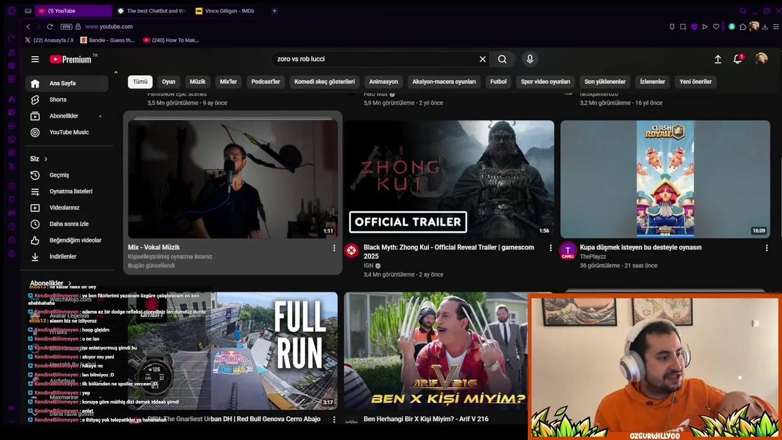Select the Müzik filter chip

point(197,81)
